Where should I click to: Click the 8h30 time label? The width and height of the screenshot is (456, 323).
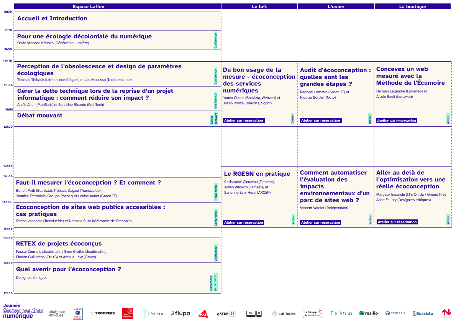click(x=8, y=12)
